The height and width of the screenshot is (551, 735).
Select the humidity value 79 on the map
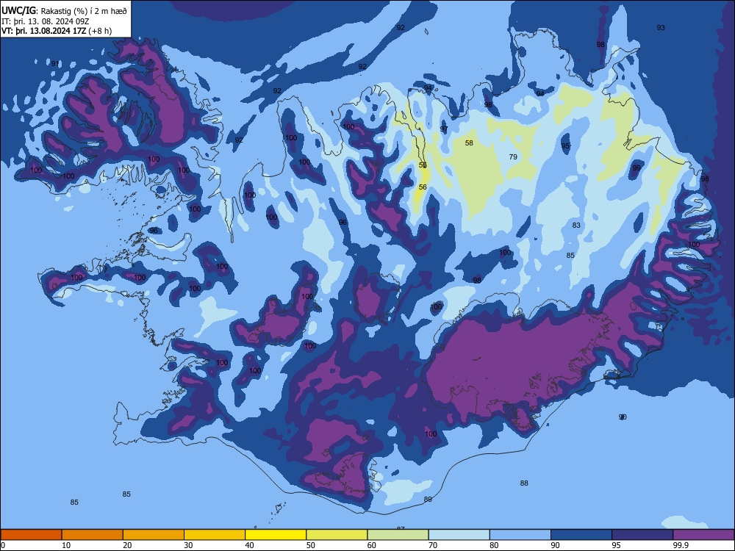513,157
